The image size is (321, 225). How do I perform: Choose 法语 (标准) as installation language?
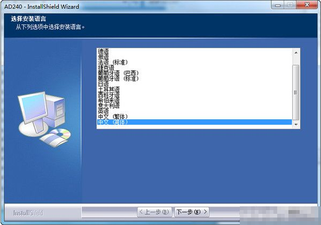point(113,62)
